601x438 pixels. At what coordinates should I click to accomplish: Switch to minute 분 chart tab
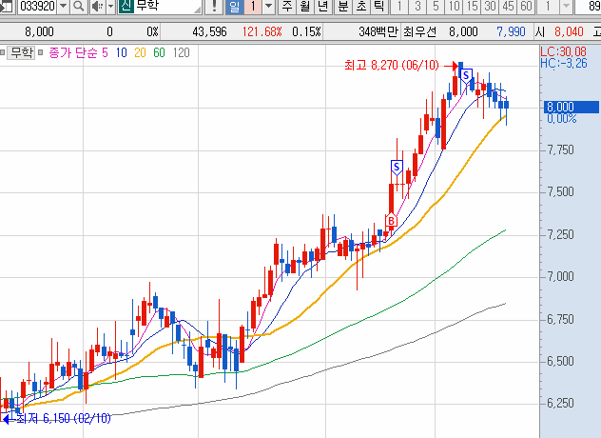[x=342, y=8]
